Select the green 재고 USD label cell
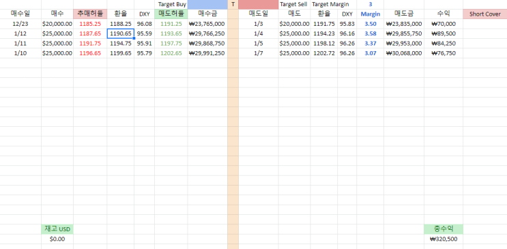 coord(57,229)
